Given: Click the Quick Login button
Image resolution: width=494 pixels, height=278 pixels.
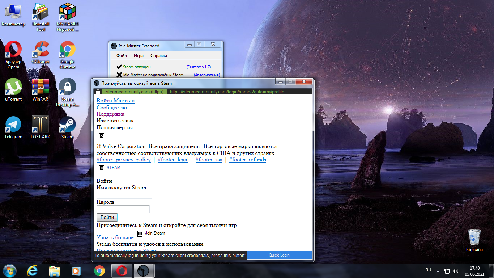Looking at the screenshot, I should [279, 255].
